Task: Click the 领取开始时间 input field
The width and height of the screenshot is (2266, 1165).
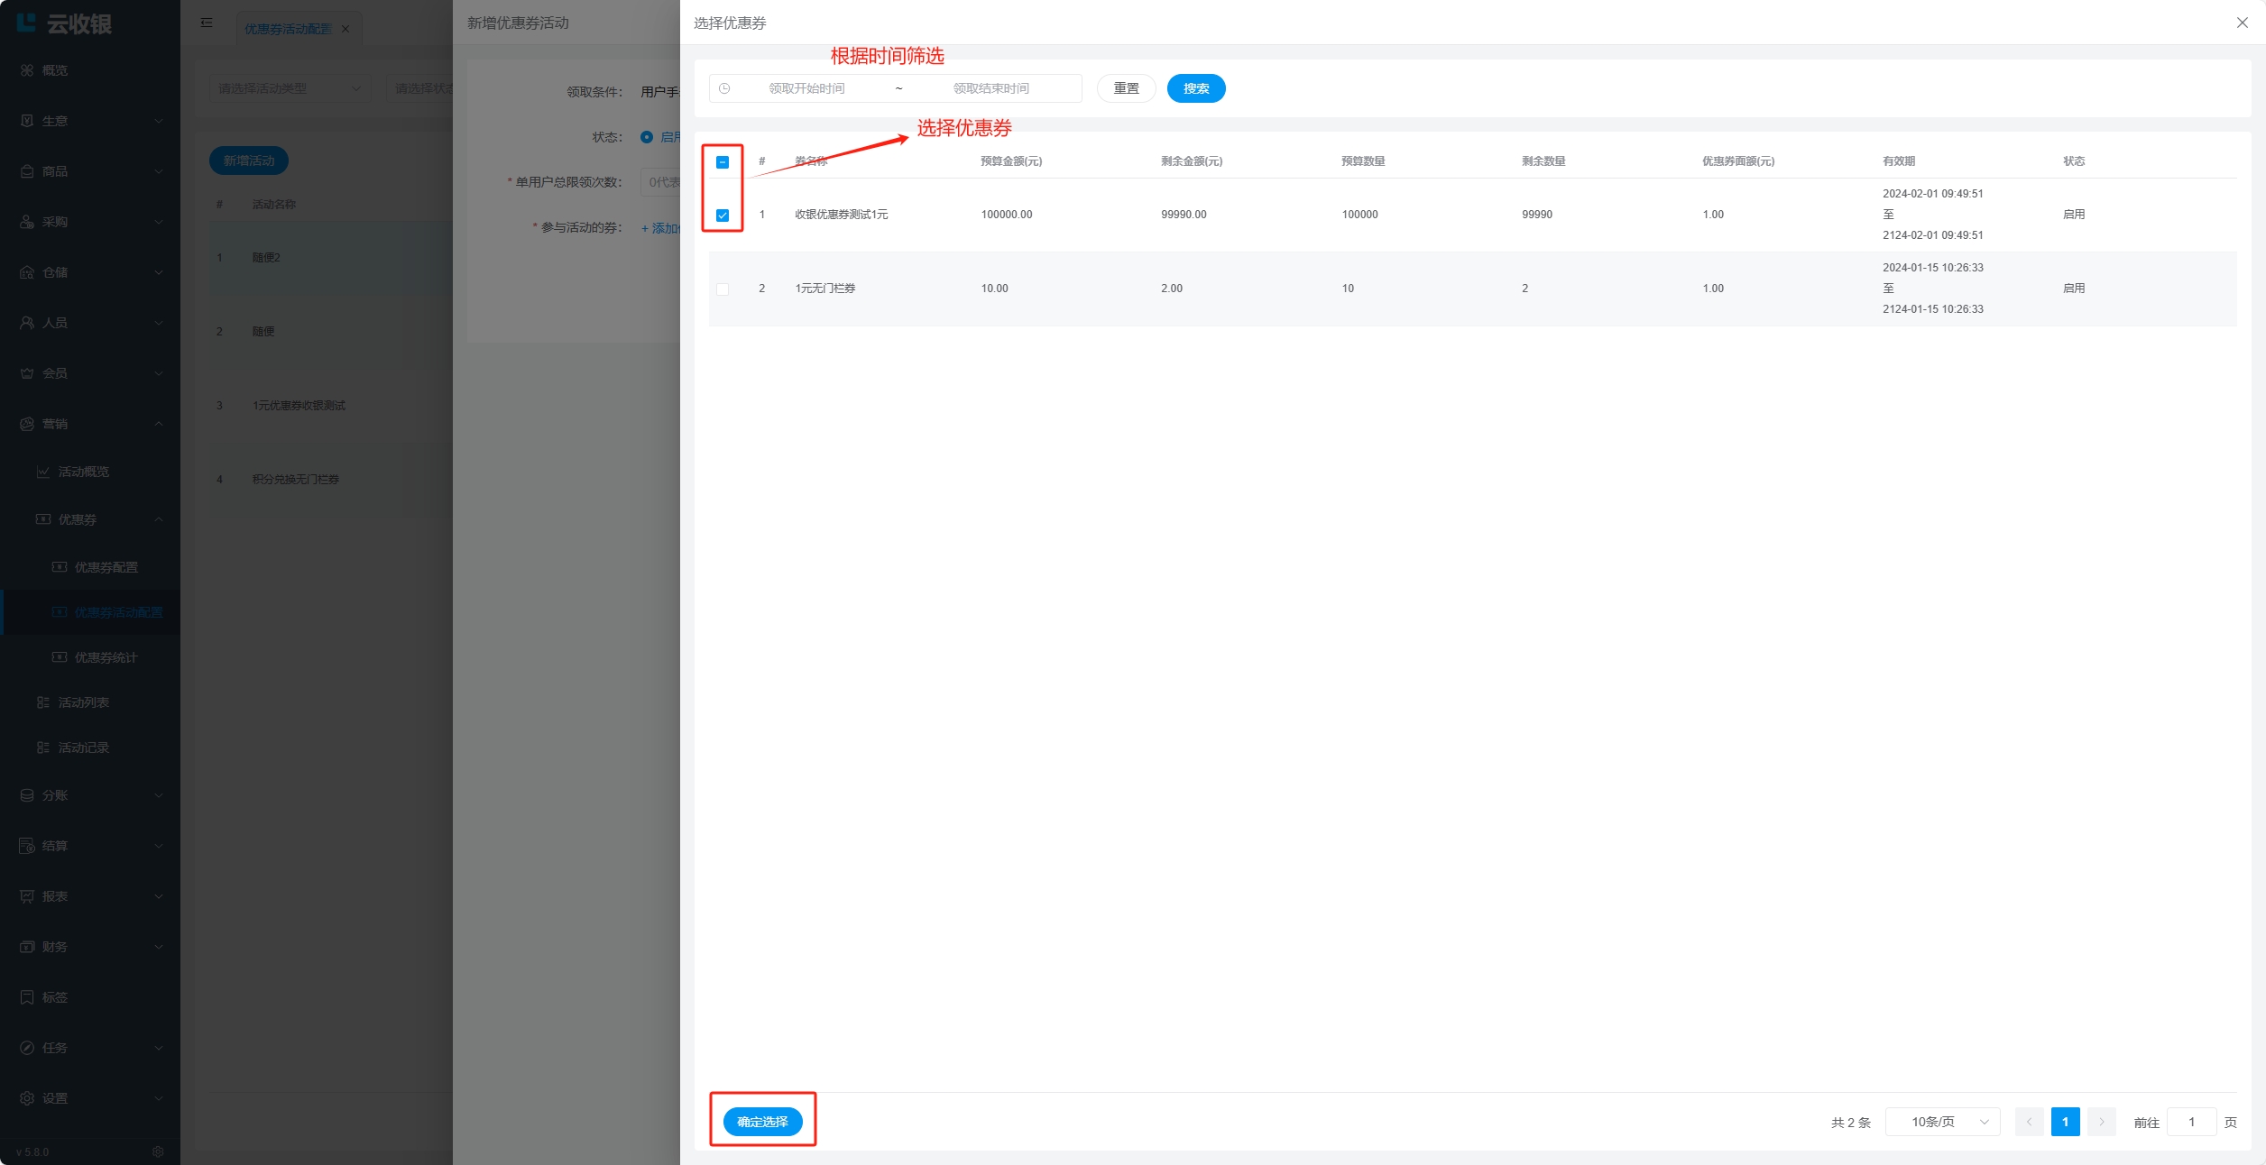Action: coord(806,88)
